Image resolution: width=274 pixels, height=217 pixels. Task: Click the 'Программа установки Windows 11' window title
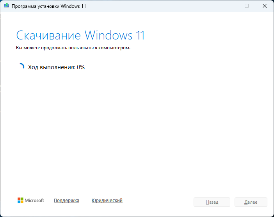click(49, 6)
